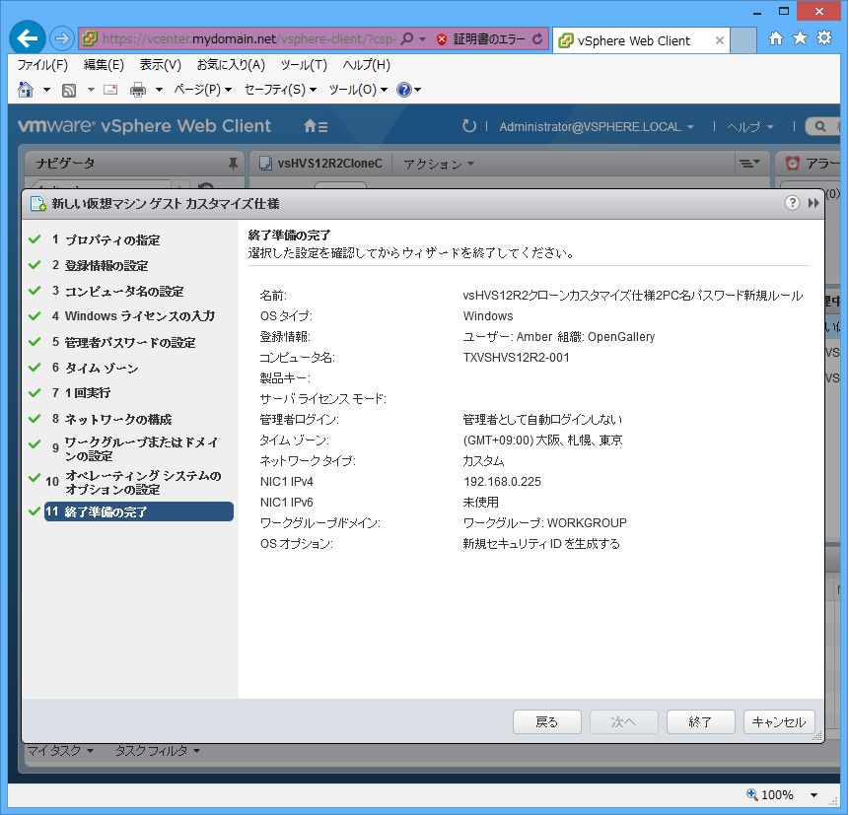Click the printer icon in command bar

[x=138, y=90]
